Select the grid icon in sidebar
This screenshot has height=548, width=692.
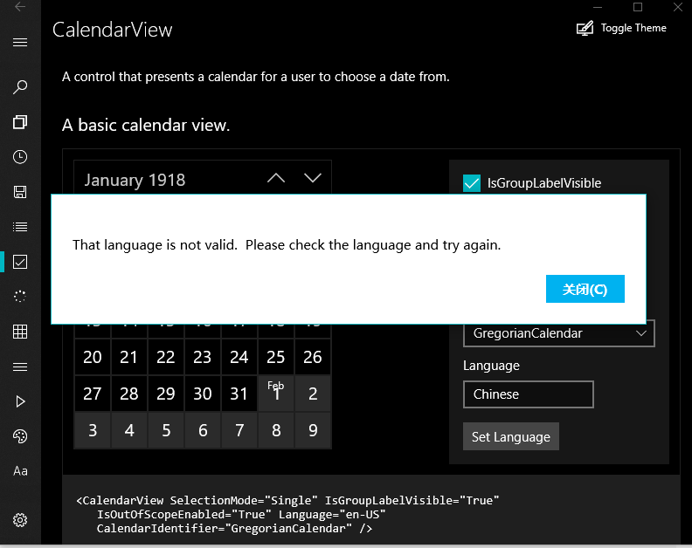tap(20, 332)
